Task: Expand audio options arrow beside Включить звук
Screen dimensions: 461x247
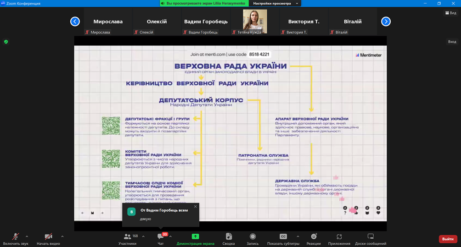Action: click(x=27, y=236)
